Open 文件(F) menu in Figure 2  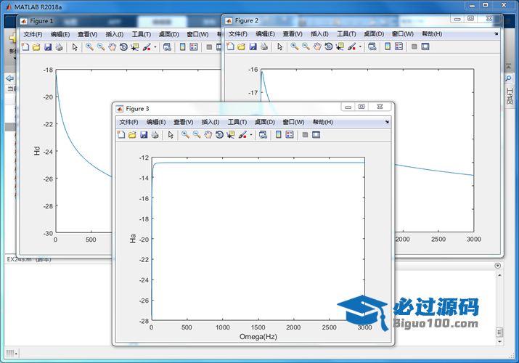(237, 34)
